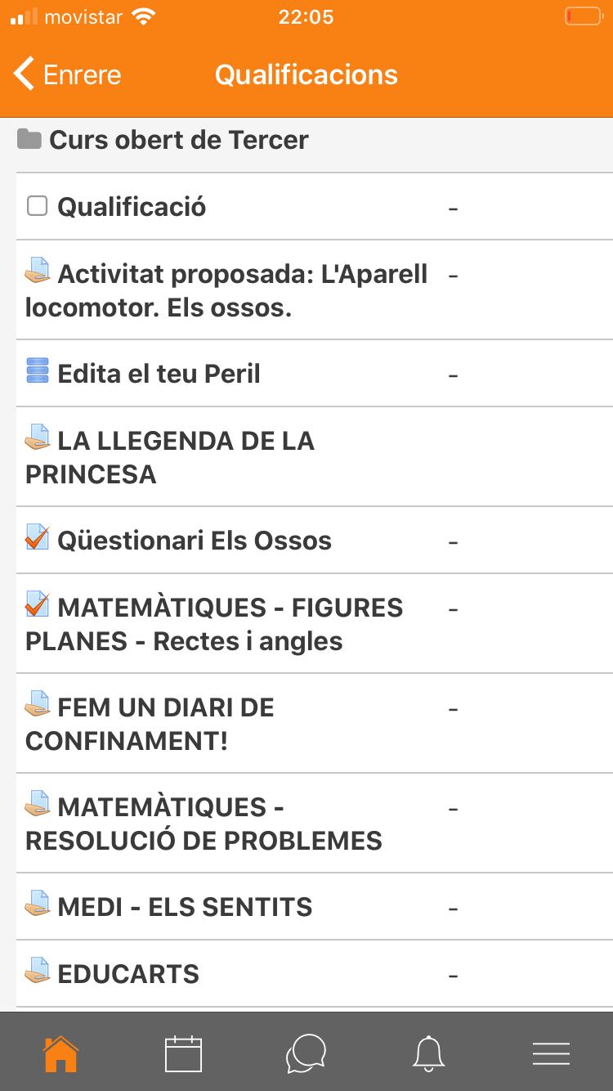This screenshot has height=1091, width=613.
Task: Open Activitat proposada: L'Aparell locomotor item
Action: coord(226,290)
